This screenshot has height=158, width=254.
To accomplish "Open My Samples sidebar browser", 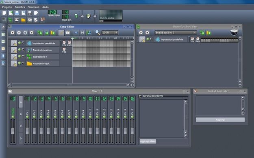I will pos(3,42).
